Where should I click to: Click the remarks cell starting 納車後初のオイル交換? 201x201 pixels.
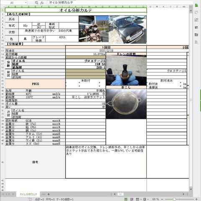[106, 162]
